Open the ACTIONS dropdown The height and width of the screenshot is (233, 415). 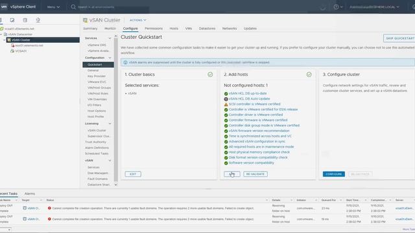pos(137,20)
